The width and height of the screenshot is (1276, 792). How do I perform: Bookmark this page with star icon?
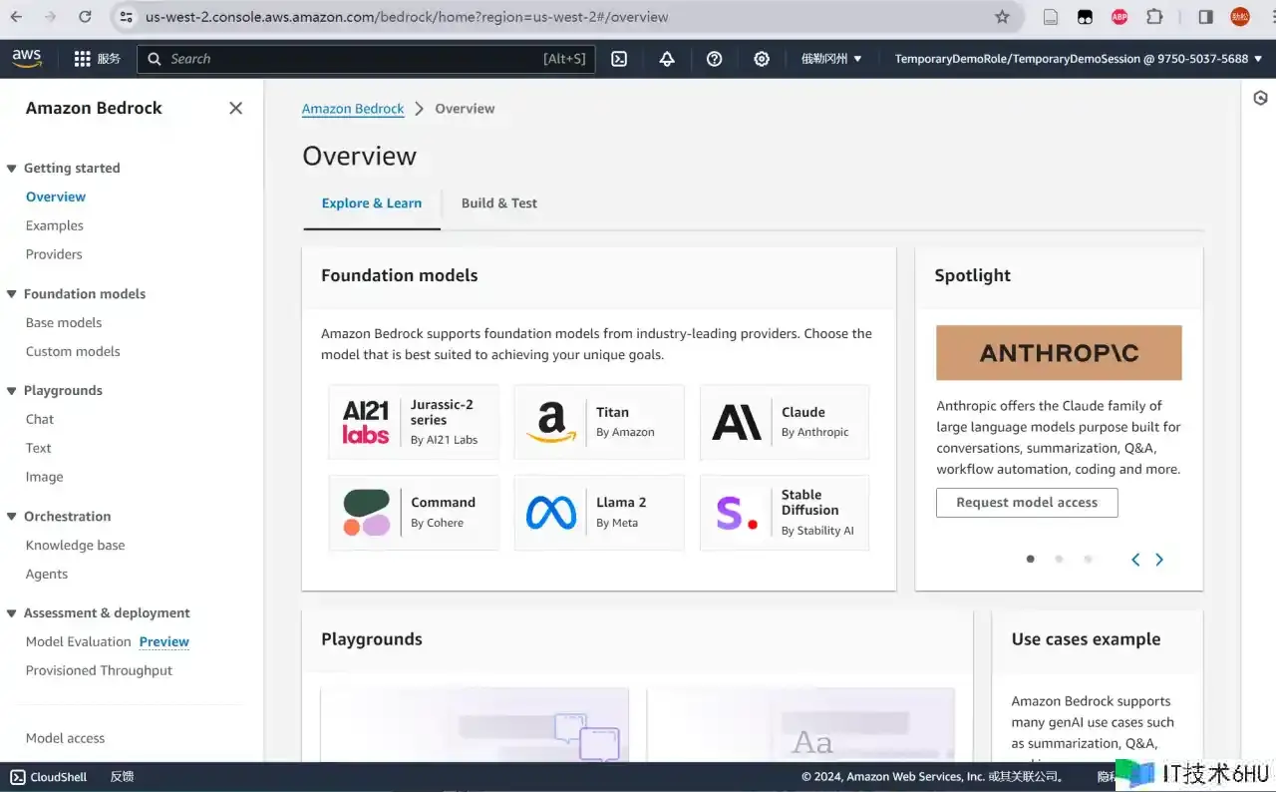[x=1003, y=17]
